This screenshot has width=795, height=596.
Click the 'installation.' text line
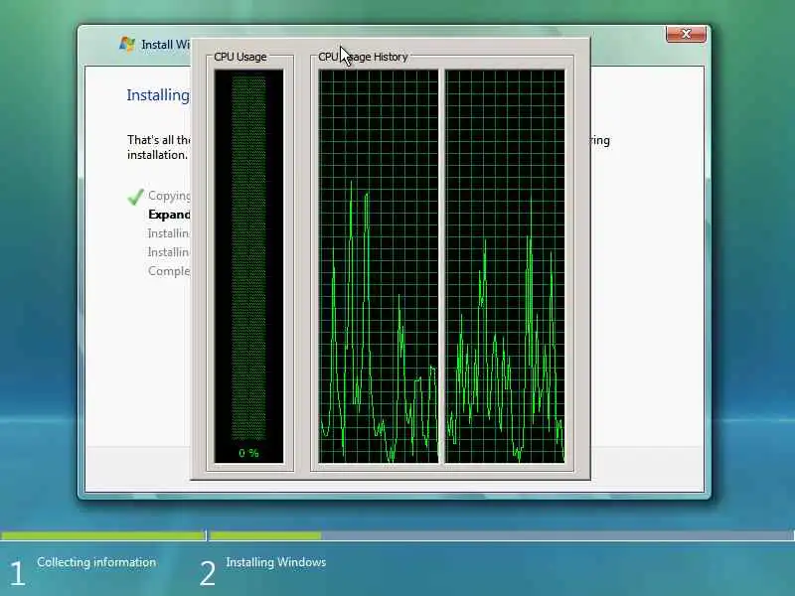coord(158,155)
